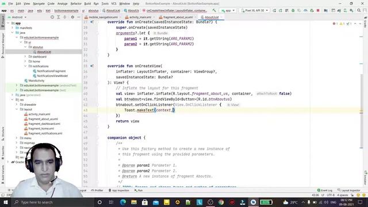The height and width of the screenshot is (207, 368).
Task: Open the AVD Manager device icon
Action: [x=345, y=10]
